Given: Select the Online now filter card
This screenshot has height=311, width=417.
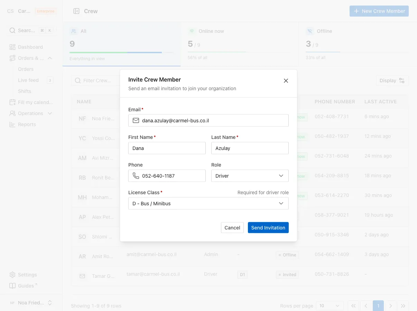Looking at the screenshot, I should tap(239, 44).
